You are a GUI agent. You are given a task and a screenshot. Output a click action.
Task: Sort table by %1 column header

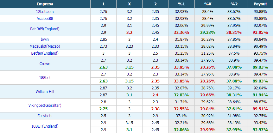(181, 4)
